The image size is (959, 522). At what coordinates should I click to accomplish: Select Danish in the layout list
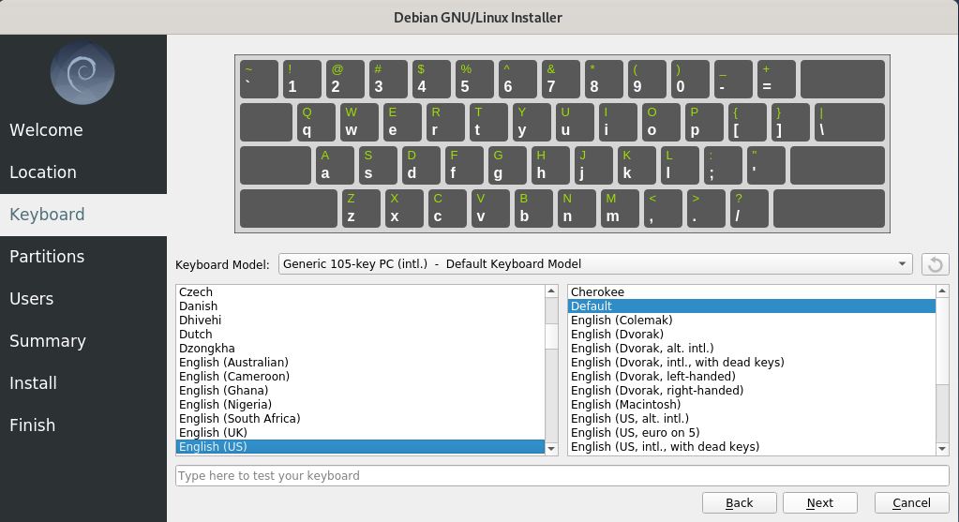[360, 306]
